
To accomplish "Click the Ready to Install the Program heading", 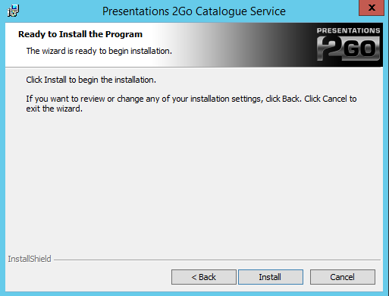I will [80, 34].
